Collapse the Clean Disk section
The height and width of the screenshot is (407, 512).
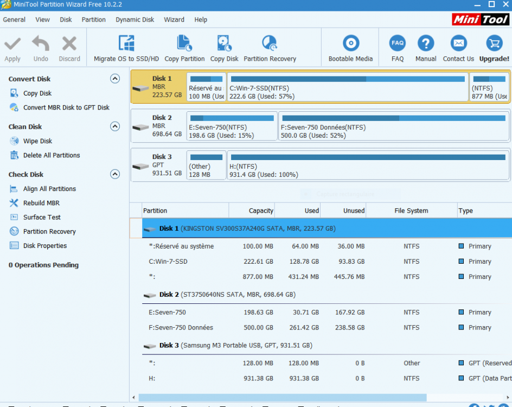coord(115,126)
